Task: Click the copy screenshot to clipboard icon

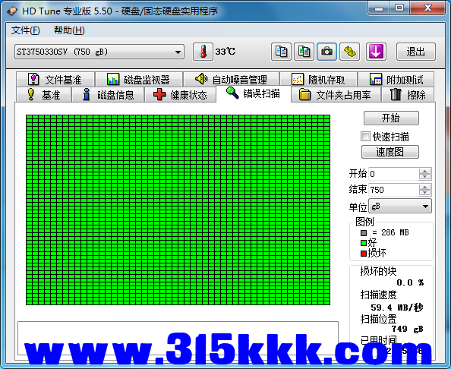Action: click(304, 52)
